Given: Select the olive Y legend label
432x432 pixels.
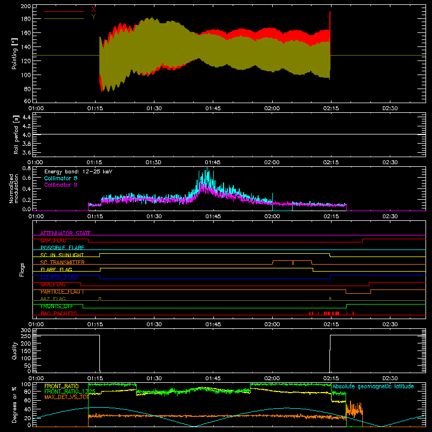Looking at the screenshot, I should pos(93,17).
